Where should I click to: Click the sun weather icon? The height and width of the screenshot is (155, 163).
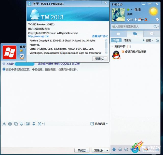(153, 11)
